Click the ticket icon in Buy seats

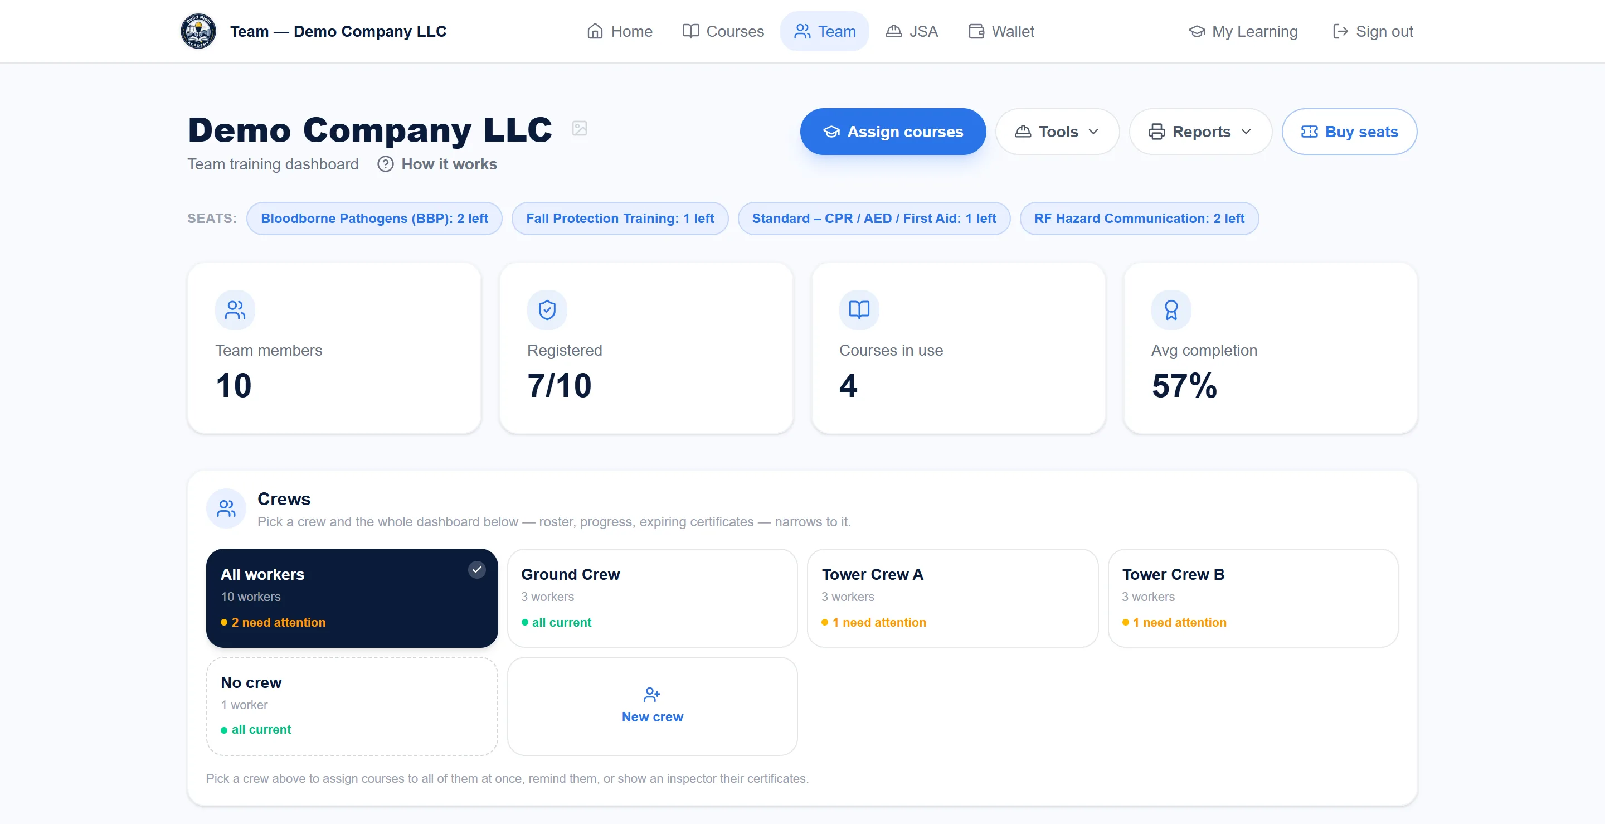point(1309,132)
